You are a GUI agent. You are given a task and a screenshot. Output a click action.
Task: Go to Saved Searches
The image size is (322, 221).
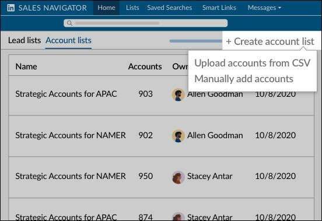169,8
